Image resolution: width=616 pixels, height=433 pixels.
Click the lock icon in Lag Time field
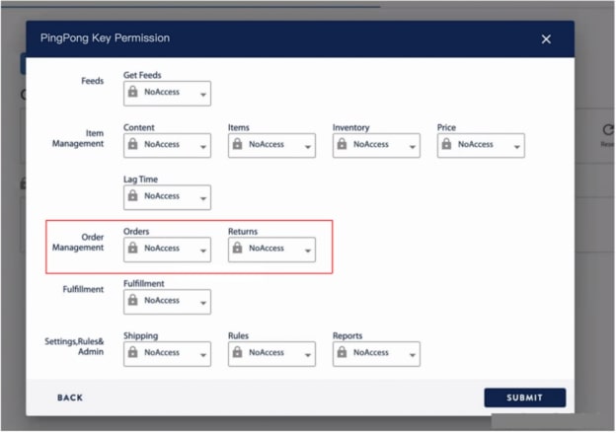click(x=133, y=195)
